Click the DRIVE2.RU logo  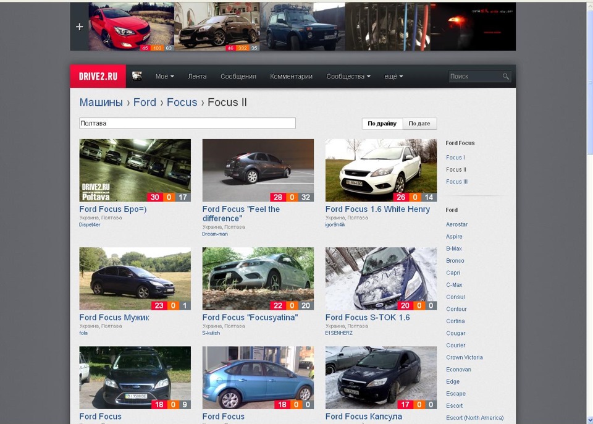click(x=98, y=77)
